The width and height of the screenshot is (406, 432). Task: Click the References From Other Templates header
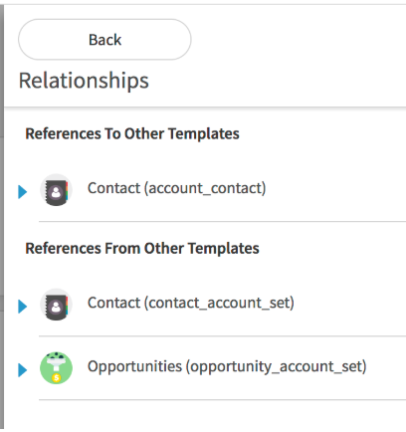tap(142, 248)
